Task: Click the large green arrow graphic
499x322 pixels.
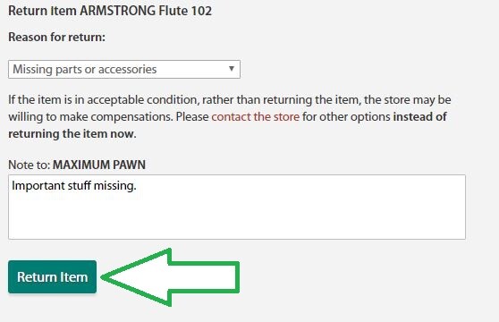Action: (x=170, y=277)
